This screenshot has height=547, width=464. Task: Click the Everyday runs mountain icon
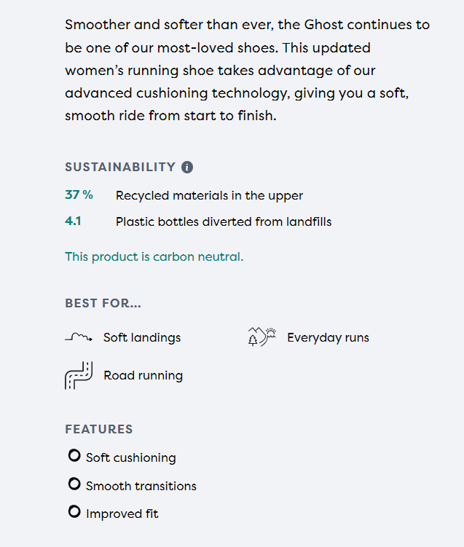(262, 337)
